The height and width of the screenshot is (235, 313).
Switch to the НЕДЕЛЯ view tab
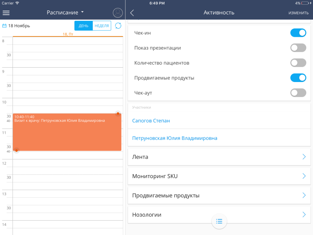tap(102, 26)
